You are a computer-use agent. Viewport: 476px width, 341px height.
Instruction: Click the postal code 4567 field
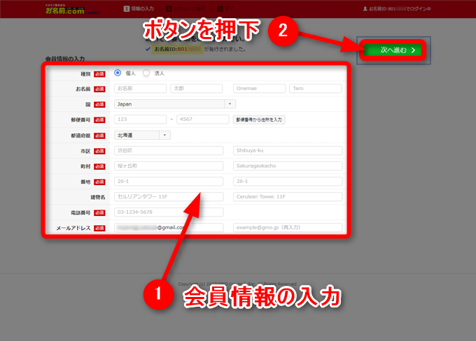(x=203, y=119)
